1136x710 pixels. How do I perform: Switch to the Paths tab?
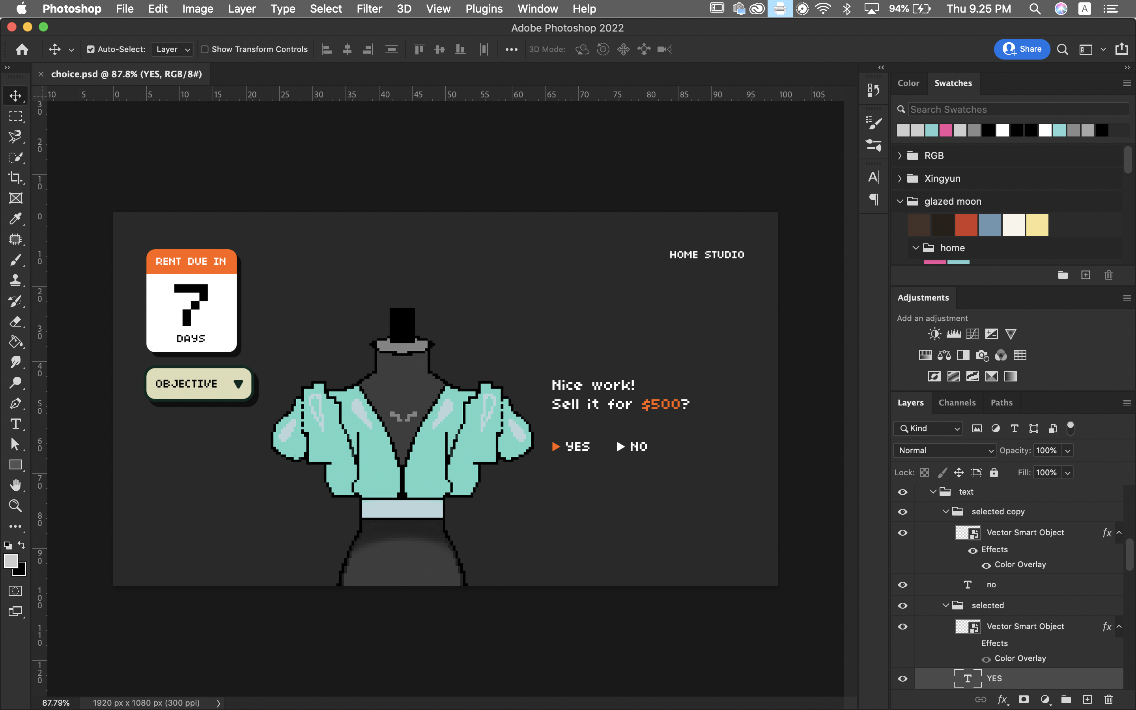pyautogui.click(x=1001, y=402)
